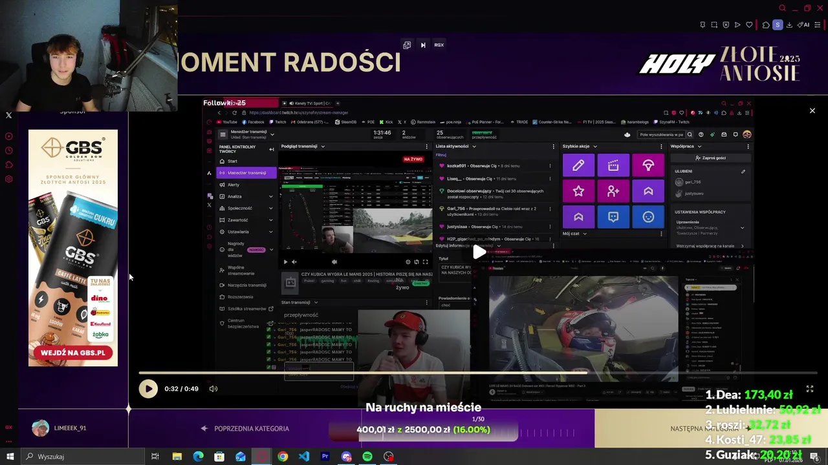This screenshot has height=465, width=828.
Task: Click the add-user quick action tile
Action: 613,191
